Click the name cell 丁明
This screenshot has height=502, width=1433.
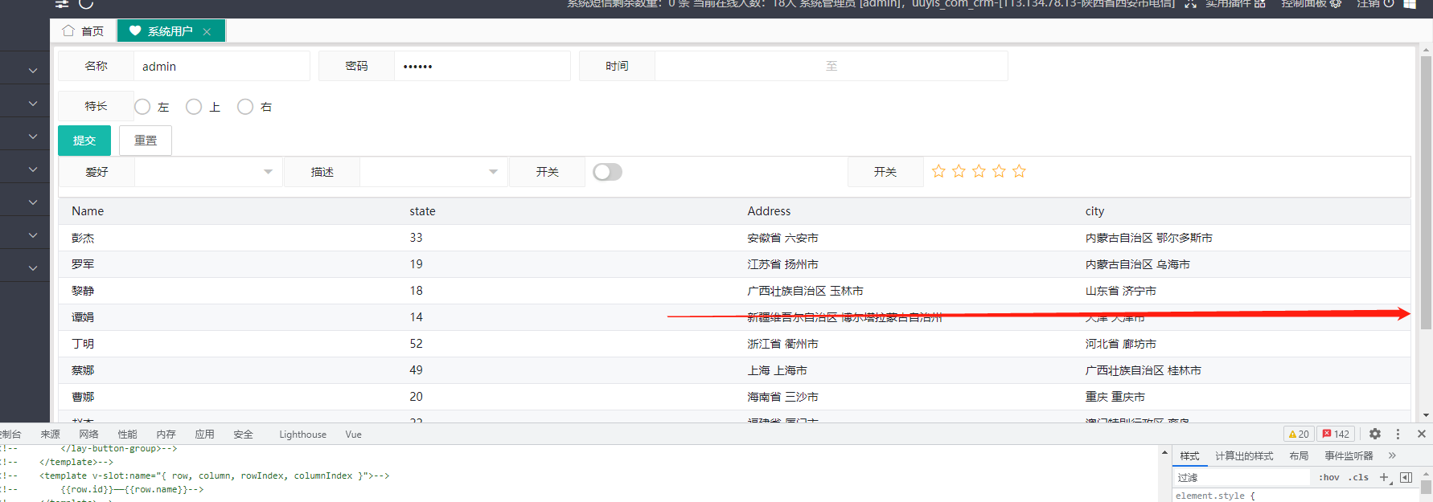(83, 344)
